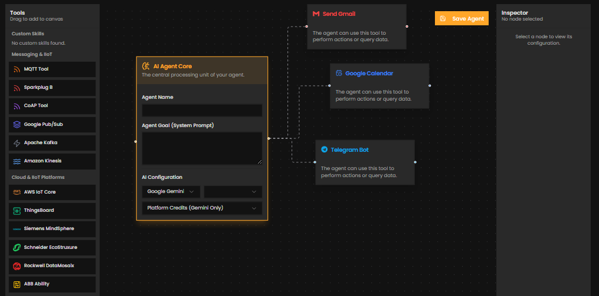Click the 'Select a node to view' message

tap(544, 40)
